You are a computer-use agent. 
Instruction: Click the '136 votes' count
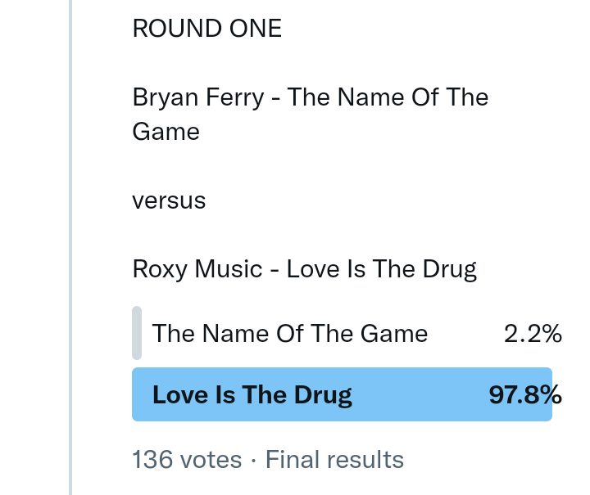187,460
